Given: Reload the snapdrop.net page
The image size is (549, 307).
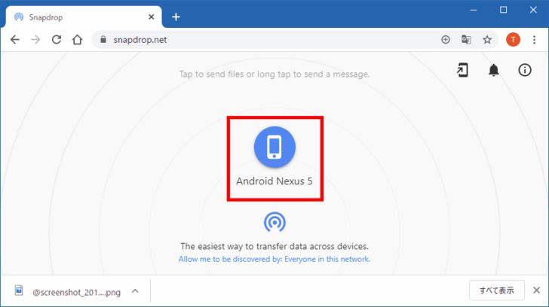Looking at the screenshot, I should pyautogui.click(x=57, y=40).
